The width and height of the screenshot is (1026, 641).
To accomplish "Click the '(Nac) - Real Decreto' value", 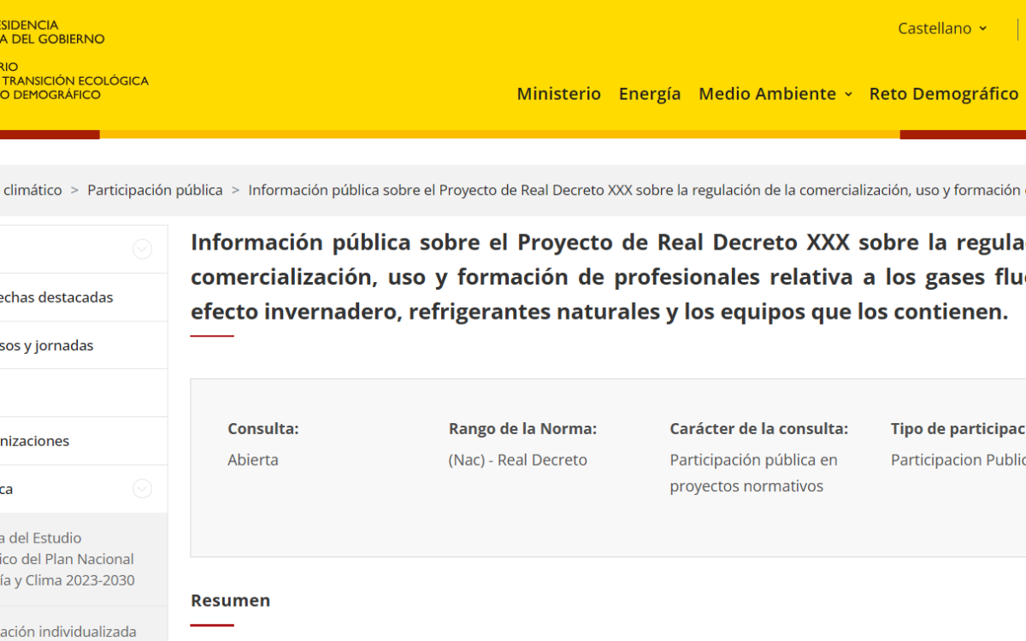I will (517, 460).
